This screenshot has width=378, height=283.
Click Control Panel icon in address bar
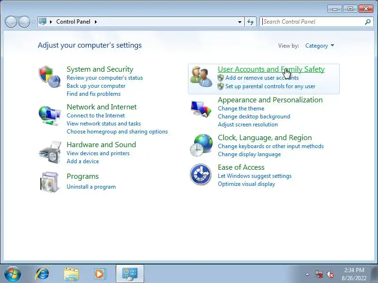(43, 22)
